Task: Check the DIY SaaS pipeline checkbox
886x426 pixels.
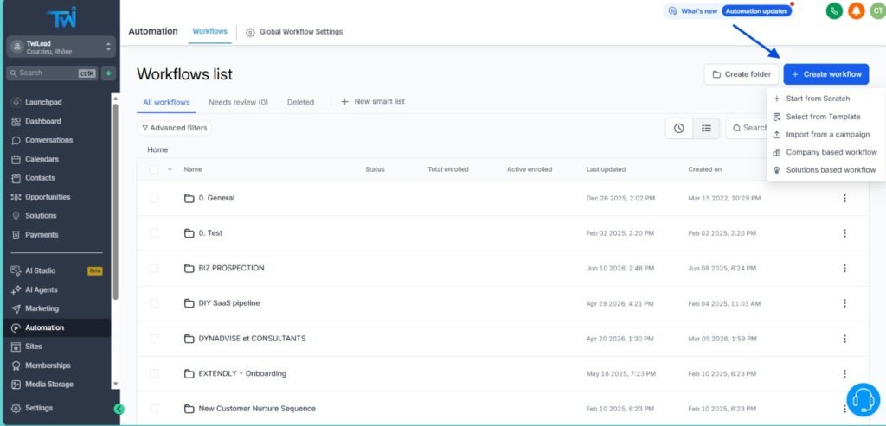Action: pyautogui.click(x=154, y=303)
